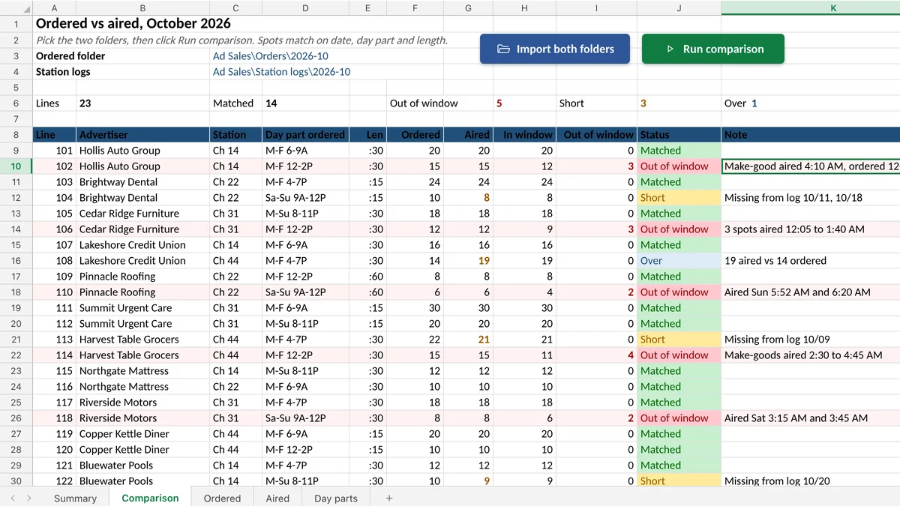Click the 'Short' status for line 104

(679, 198)
